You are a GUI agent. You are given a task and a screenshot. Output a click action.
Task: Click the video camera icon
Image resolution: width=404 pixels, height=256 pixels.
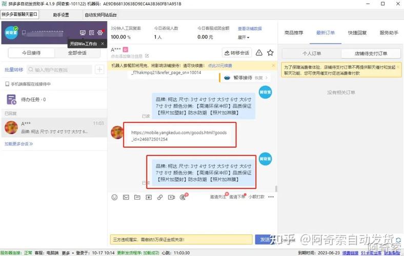[171, 197]
